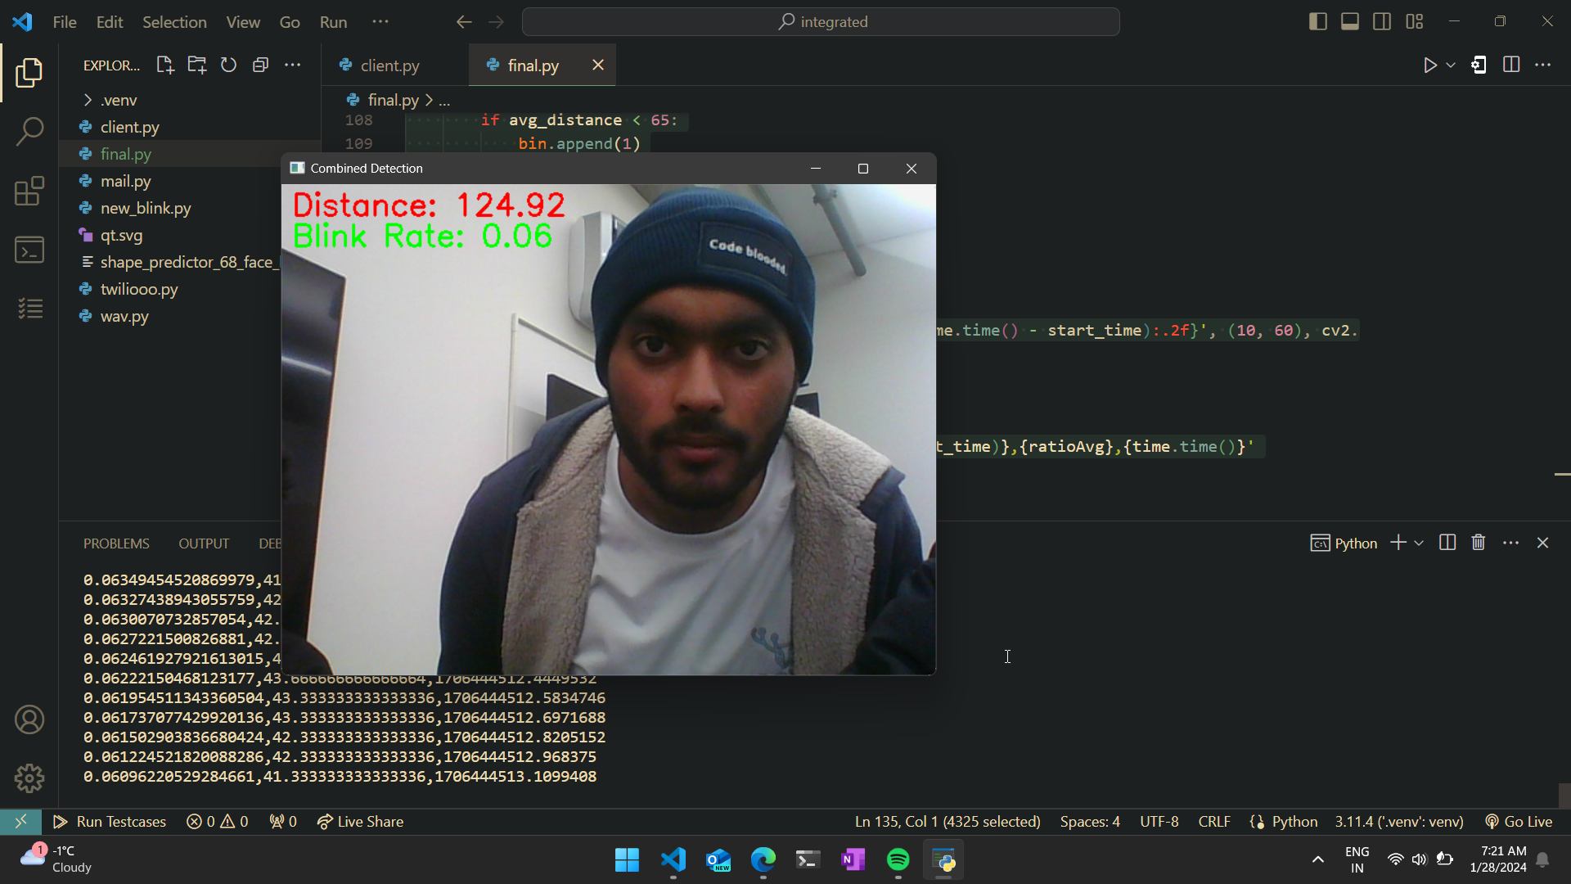Open the new terminal launch profile dropdown

tap(1419, 543)
